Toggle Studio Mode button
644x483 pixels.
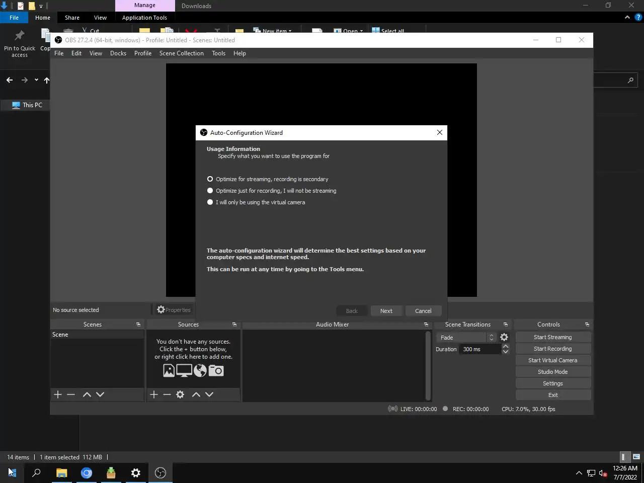pos(552,372)
